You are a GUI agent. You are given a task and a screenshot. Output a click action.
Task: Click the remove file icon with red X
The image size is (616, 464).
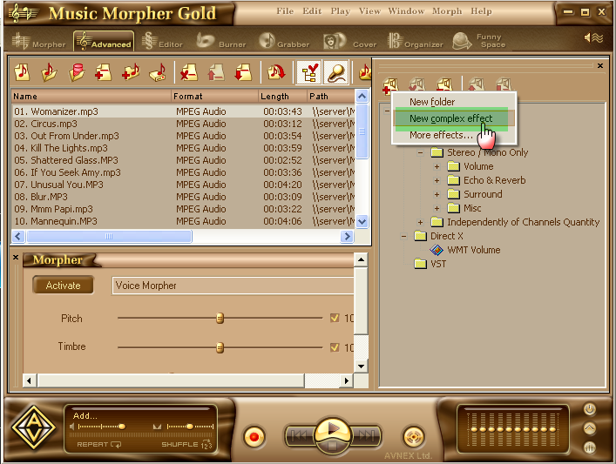(189, 72)
